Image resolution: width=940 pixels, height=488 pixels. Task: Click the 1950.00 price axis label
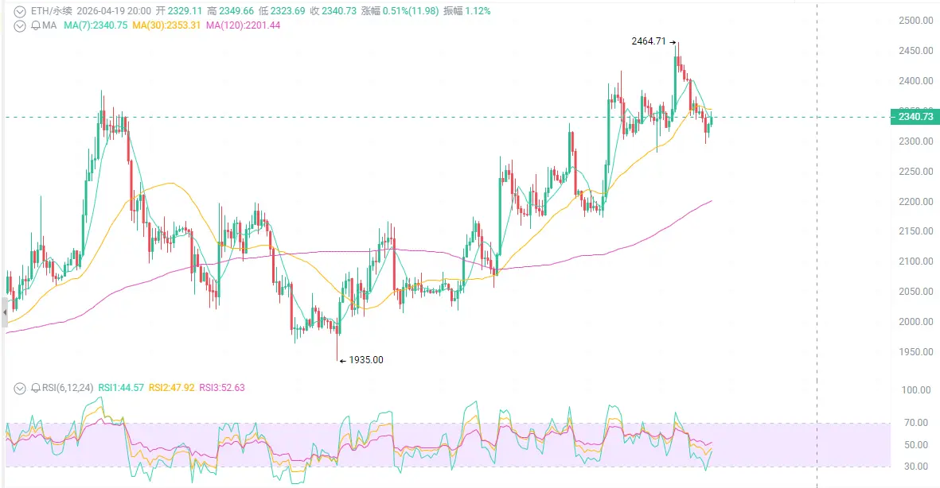(916, 352)
